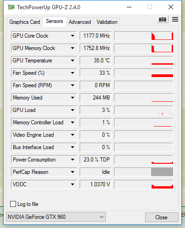
Task: Open the NVIDIA GeForce GTX 960 selector
Action: coord(56,217)
